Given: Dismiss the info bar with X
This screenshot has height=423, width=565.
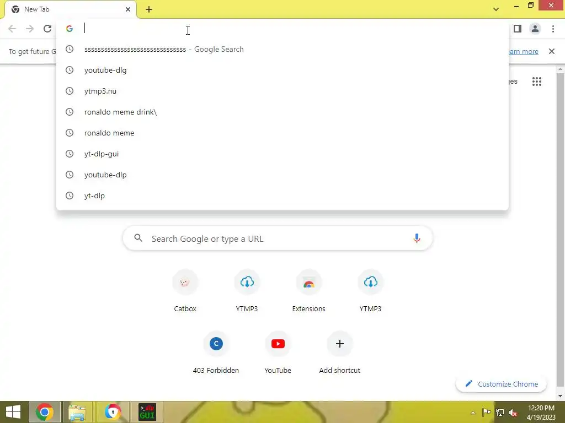Looking at the screenshot, I should pos(552,51).
